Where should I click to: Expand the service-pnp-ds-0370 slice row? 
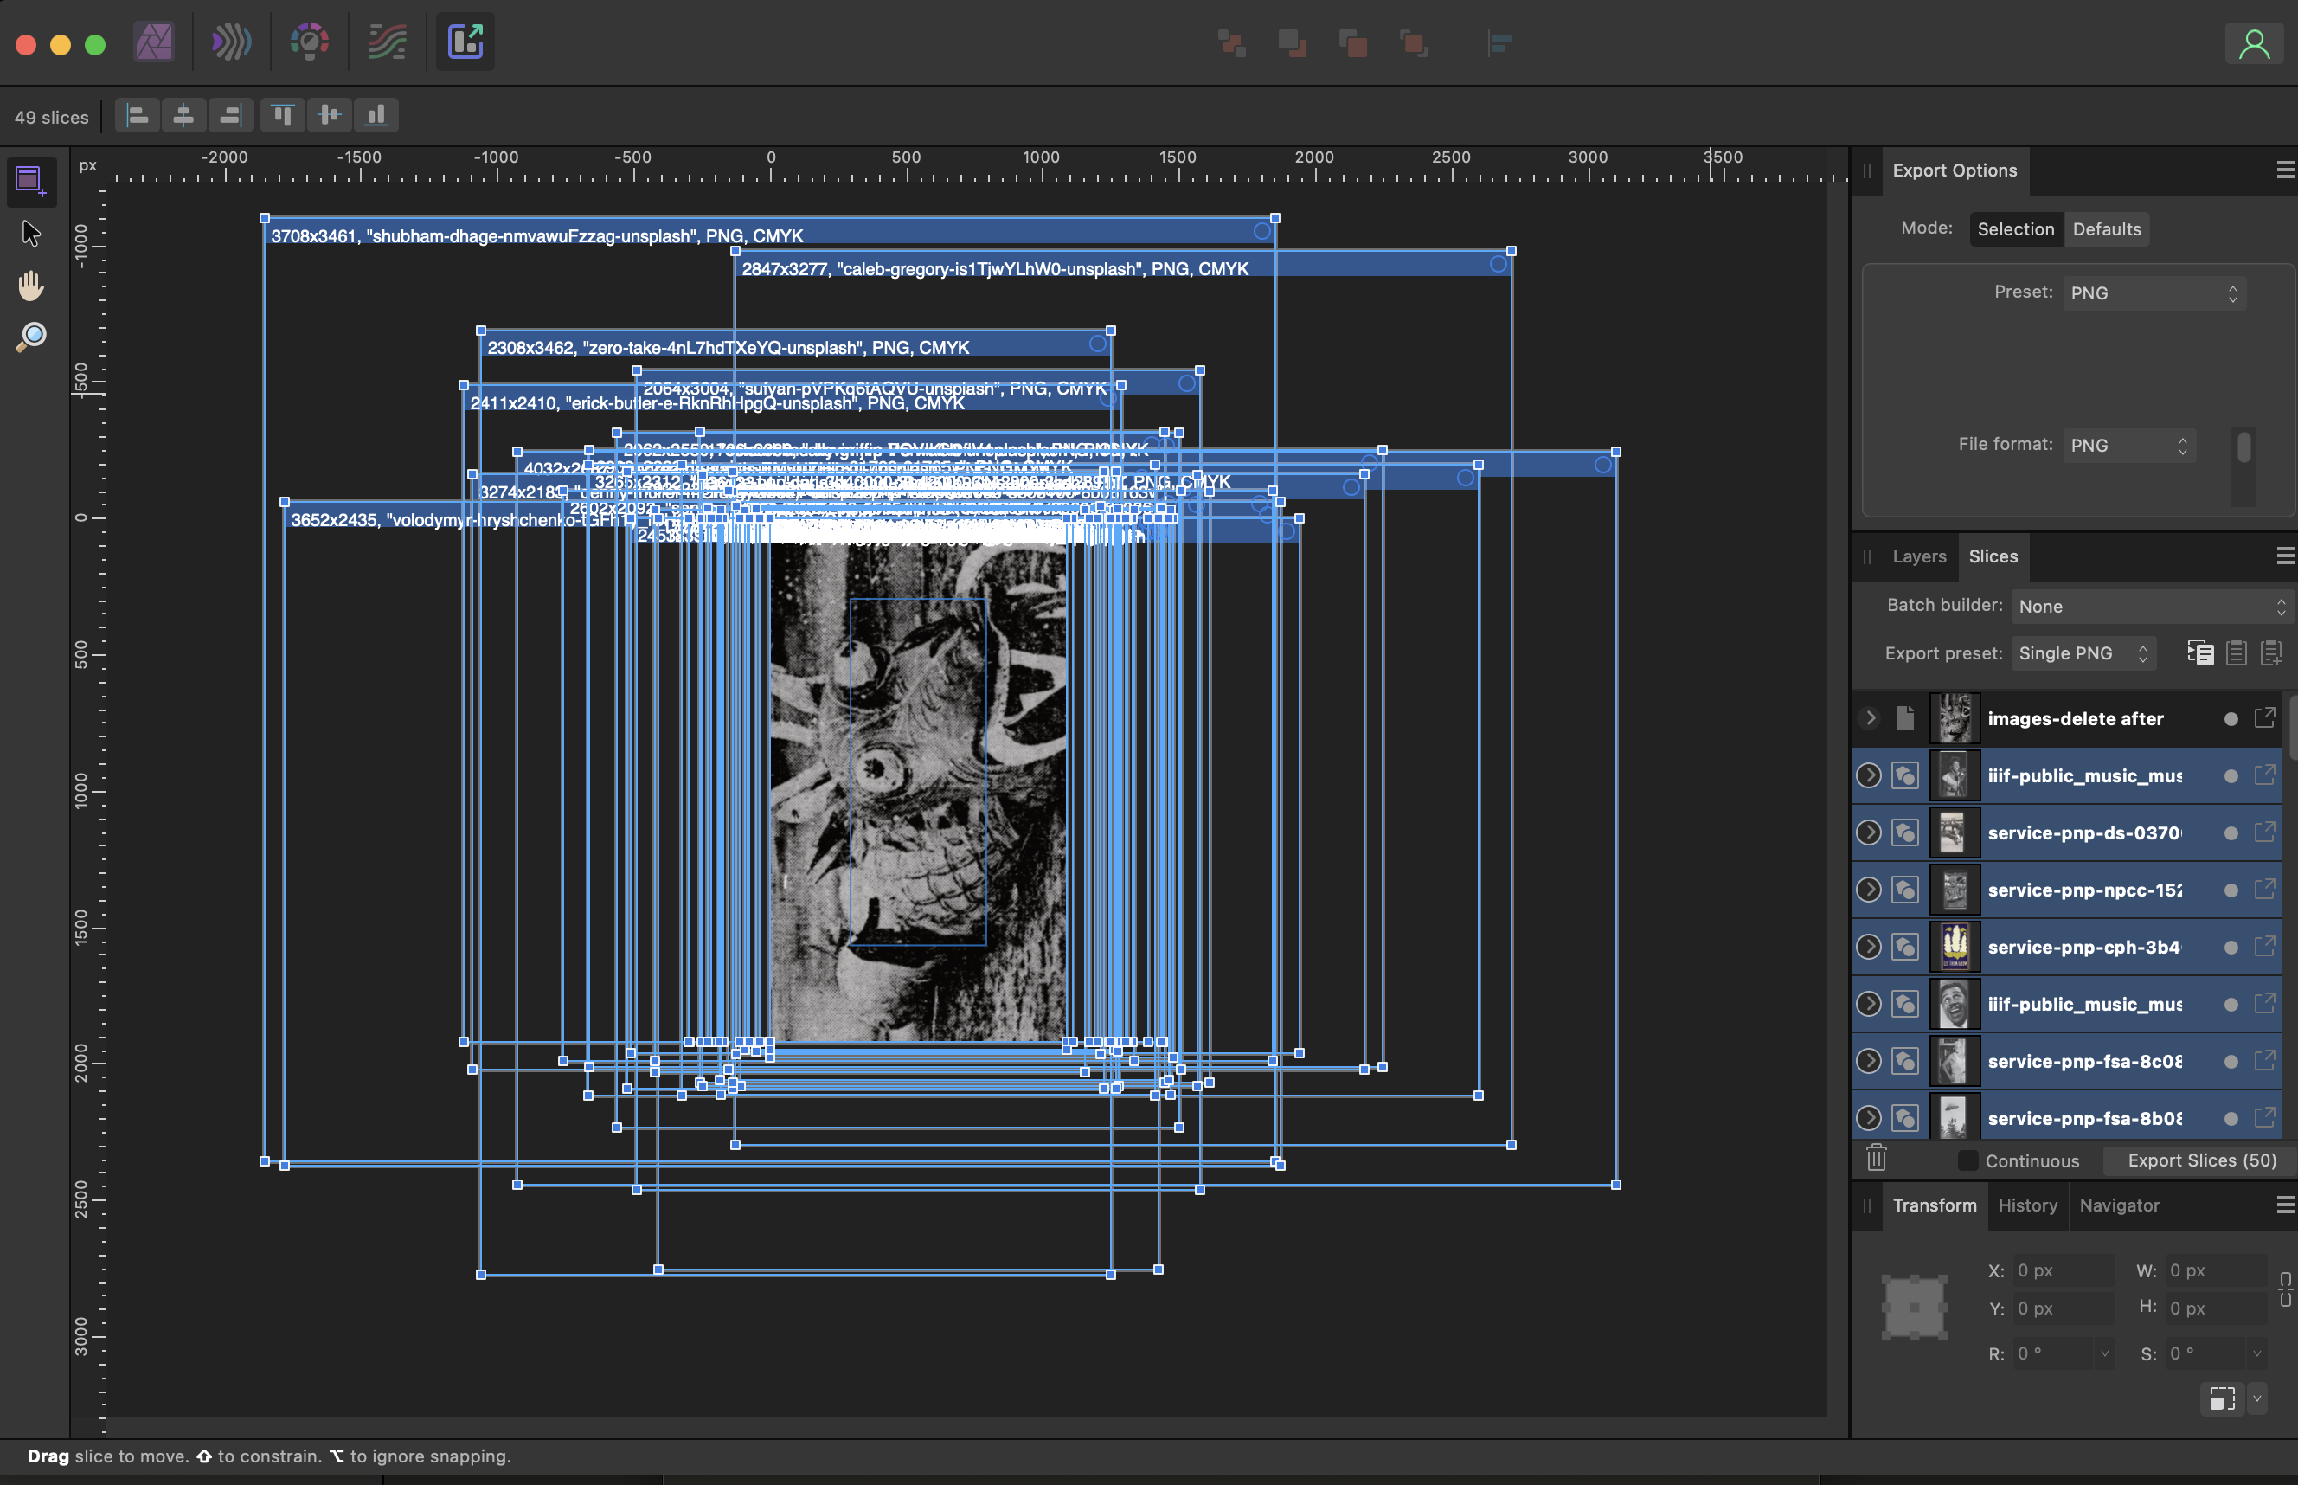pyautogui.click(x=1868, y=832)
